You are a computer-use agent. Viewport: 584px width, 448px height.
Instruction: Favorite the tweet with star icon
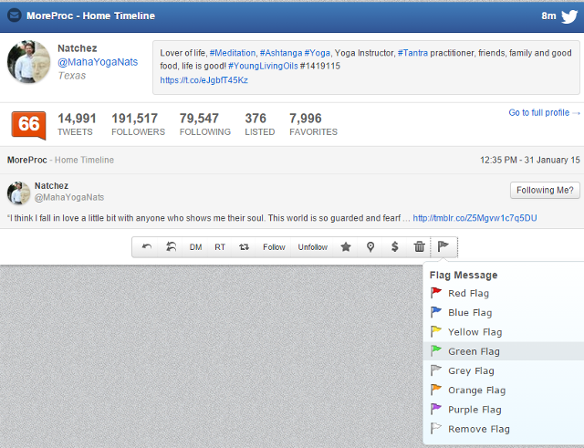[x=346, y=247]
